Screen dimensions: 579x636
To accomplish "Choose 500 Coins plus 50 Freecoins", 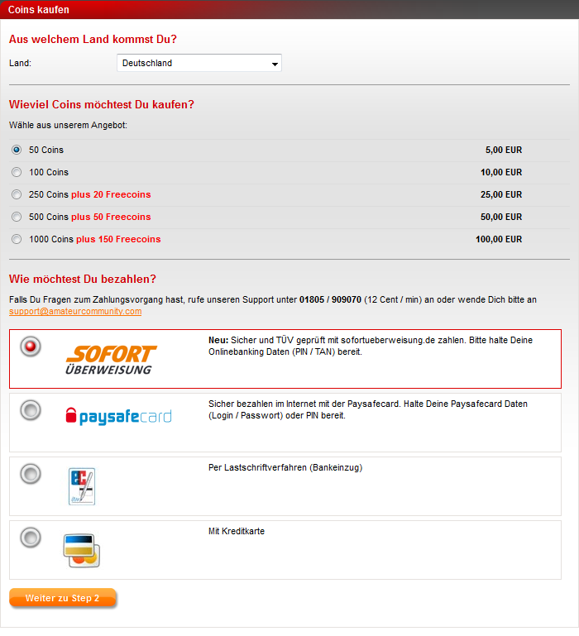I will pyautogui.click(x=17, y=217).
